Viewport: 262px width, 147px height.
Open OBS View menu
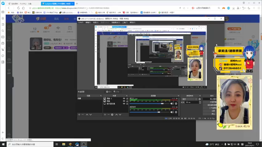tap(96, 22)
